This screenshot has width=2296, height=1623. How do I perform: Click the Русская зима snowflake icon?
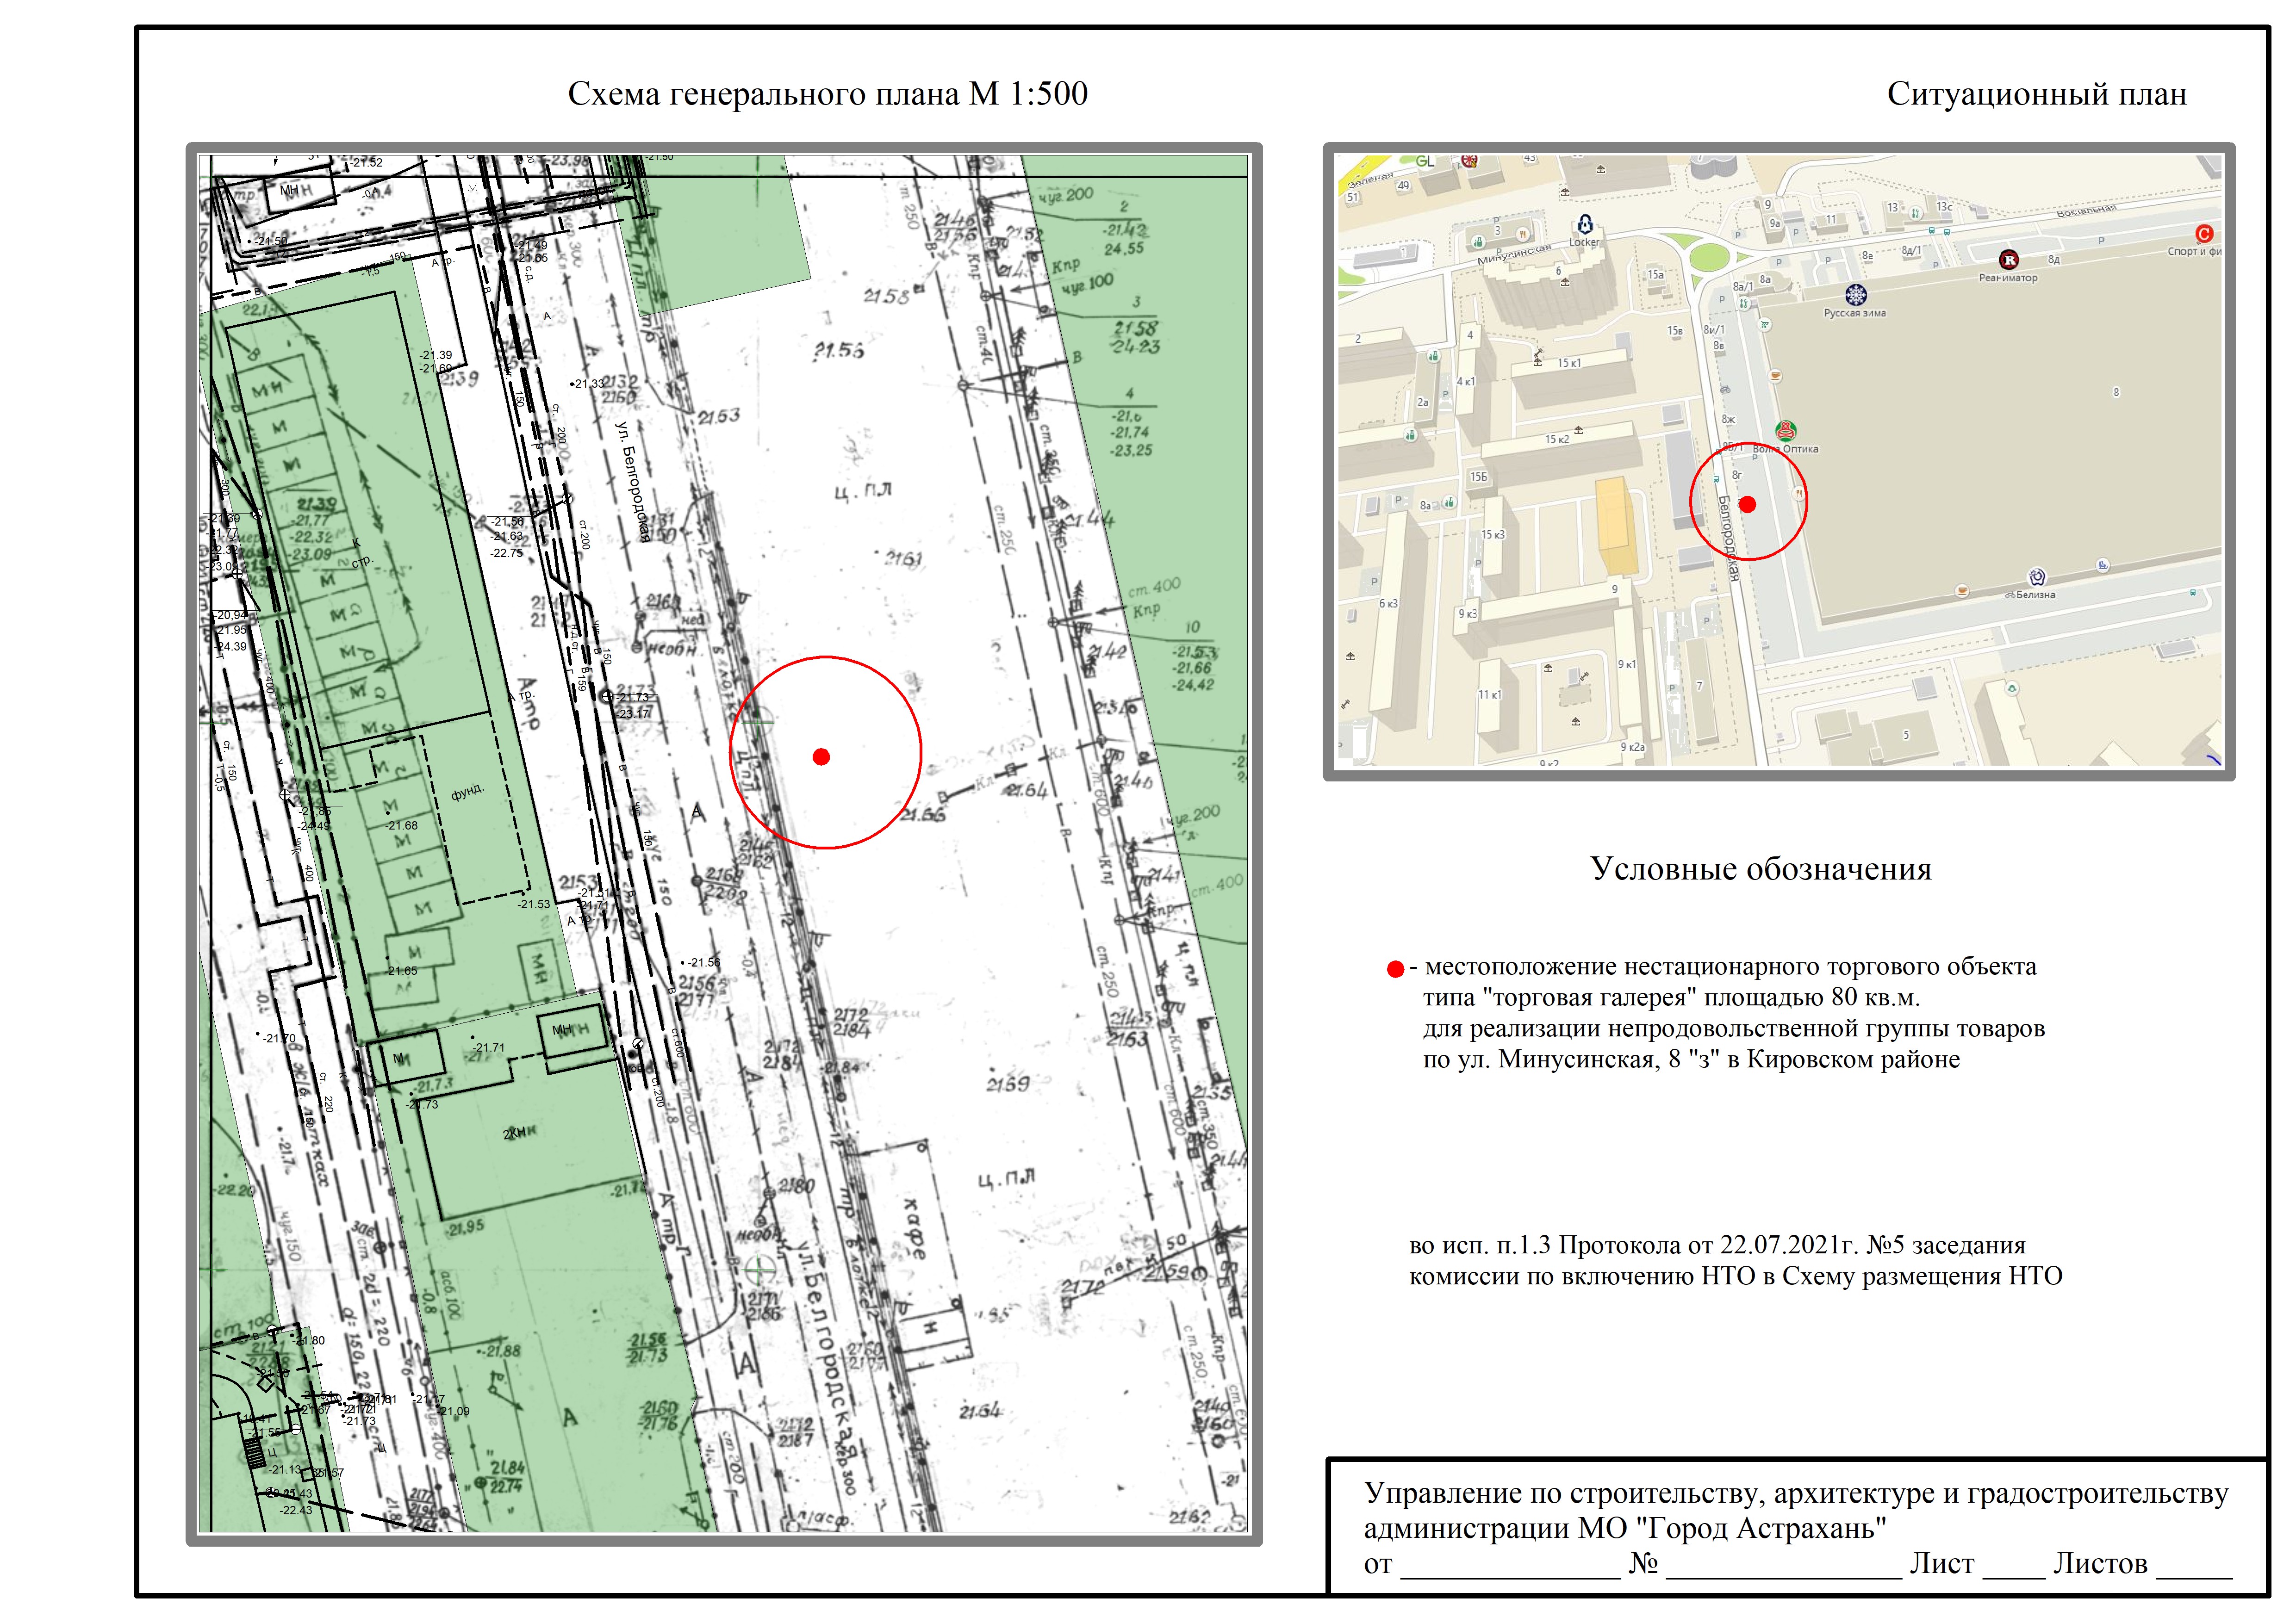pos(1855,295)
